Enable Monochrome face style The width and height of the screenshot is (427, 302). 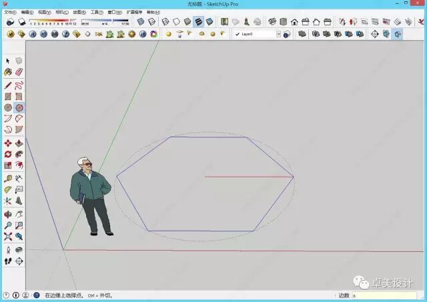209,21
